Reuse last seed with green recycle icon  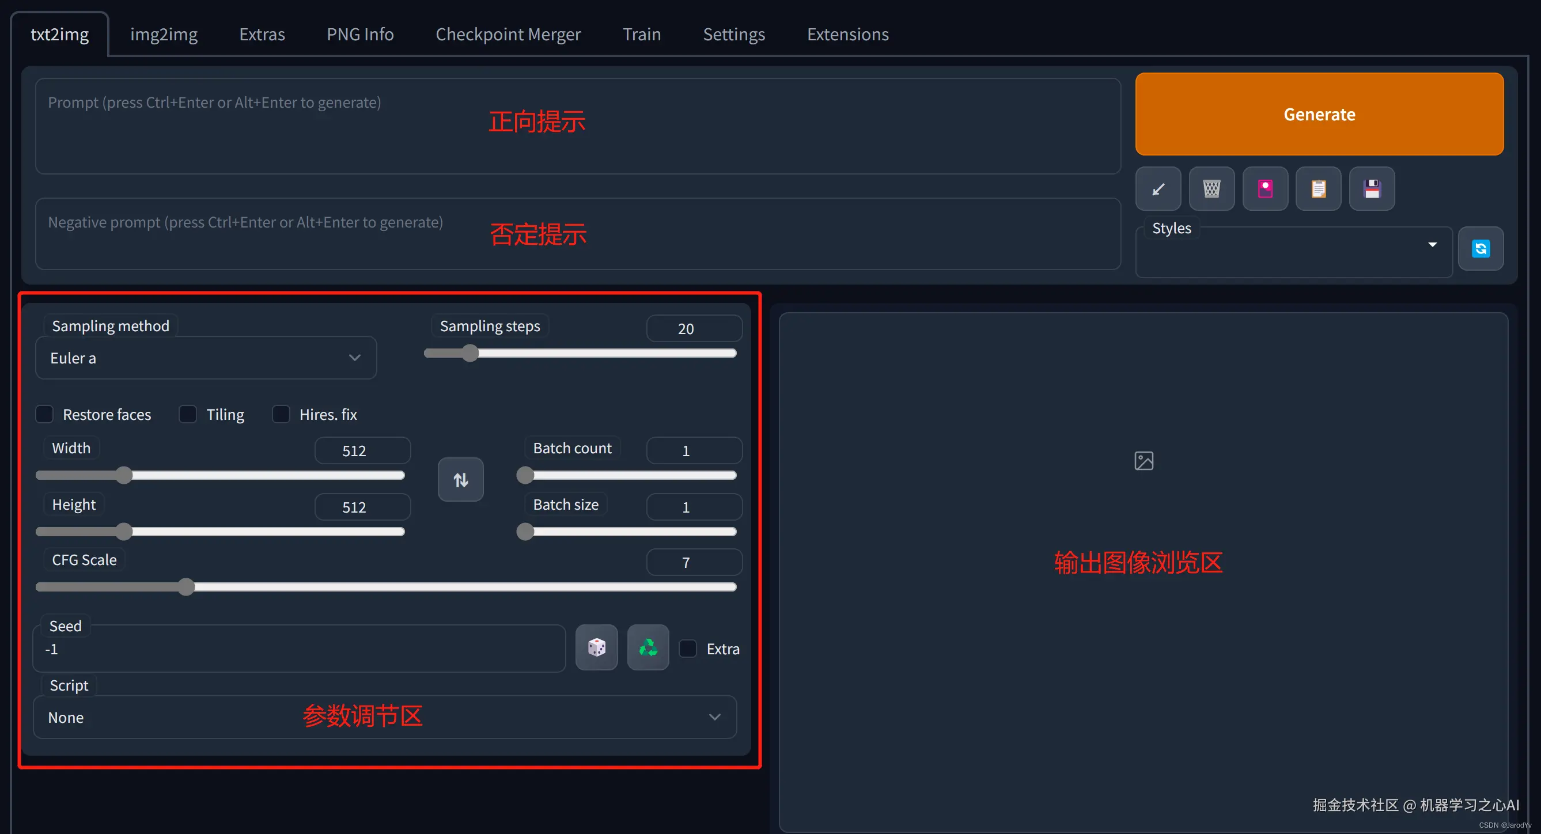(648, 647)
